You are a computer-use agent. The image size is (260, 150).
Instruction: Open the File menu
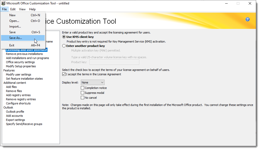(4, 9)
